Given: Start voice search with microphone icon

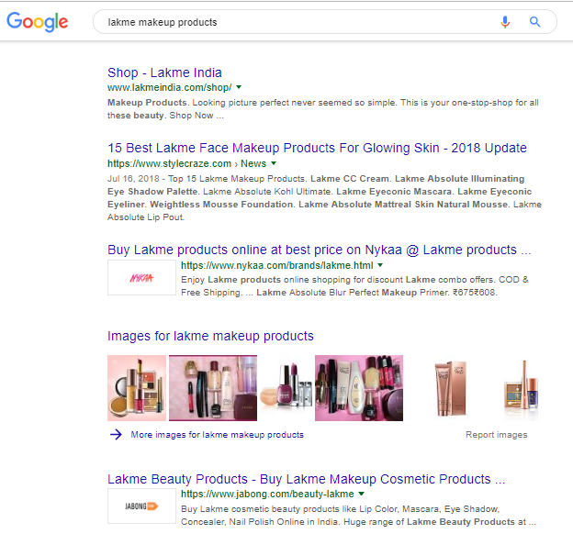Looking at the screenshot, I should tap(505, 22).
